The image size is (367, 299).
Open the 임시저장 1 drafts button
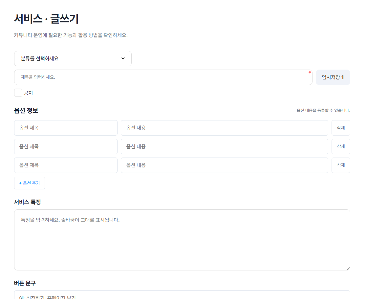tap(333, 77)
